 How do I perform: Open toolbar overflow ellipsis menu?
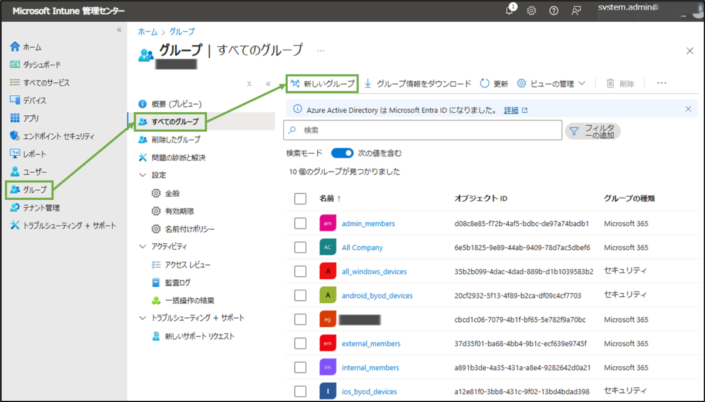pyautogui.click(x=662, y=83)
